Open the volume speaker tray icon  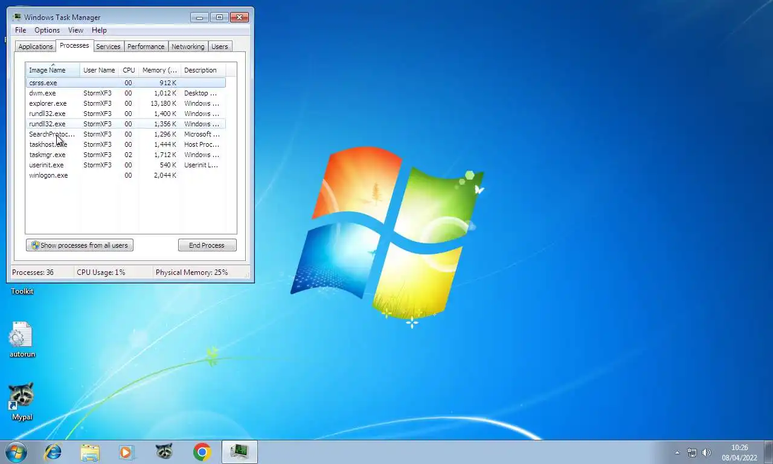coord(707,453)
